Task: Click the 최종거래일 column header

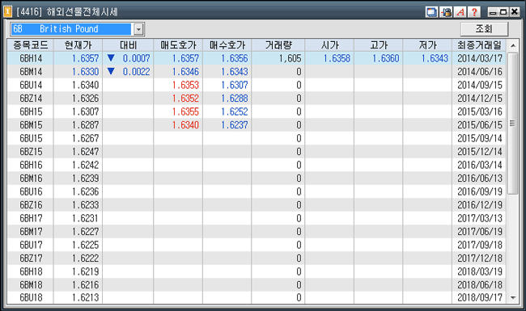Action: [479, 45]
